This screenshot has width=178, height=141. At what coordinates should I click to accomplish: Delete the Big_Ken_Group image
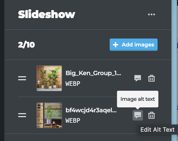click(x=151, y=78)
